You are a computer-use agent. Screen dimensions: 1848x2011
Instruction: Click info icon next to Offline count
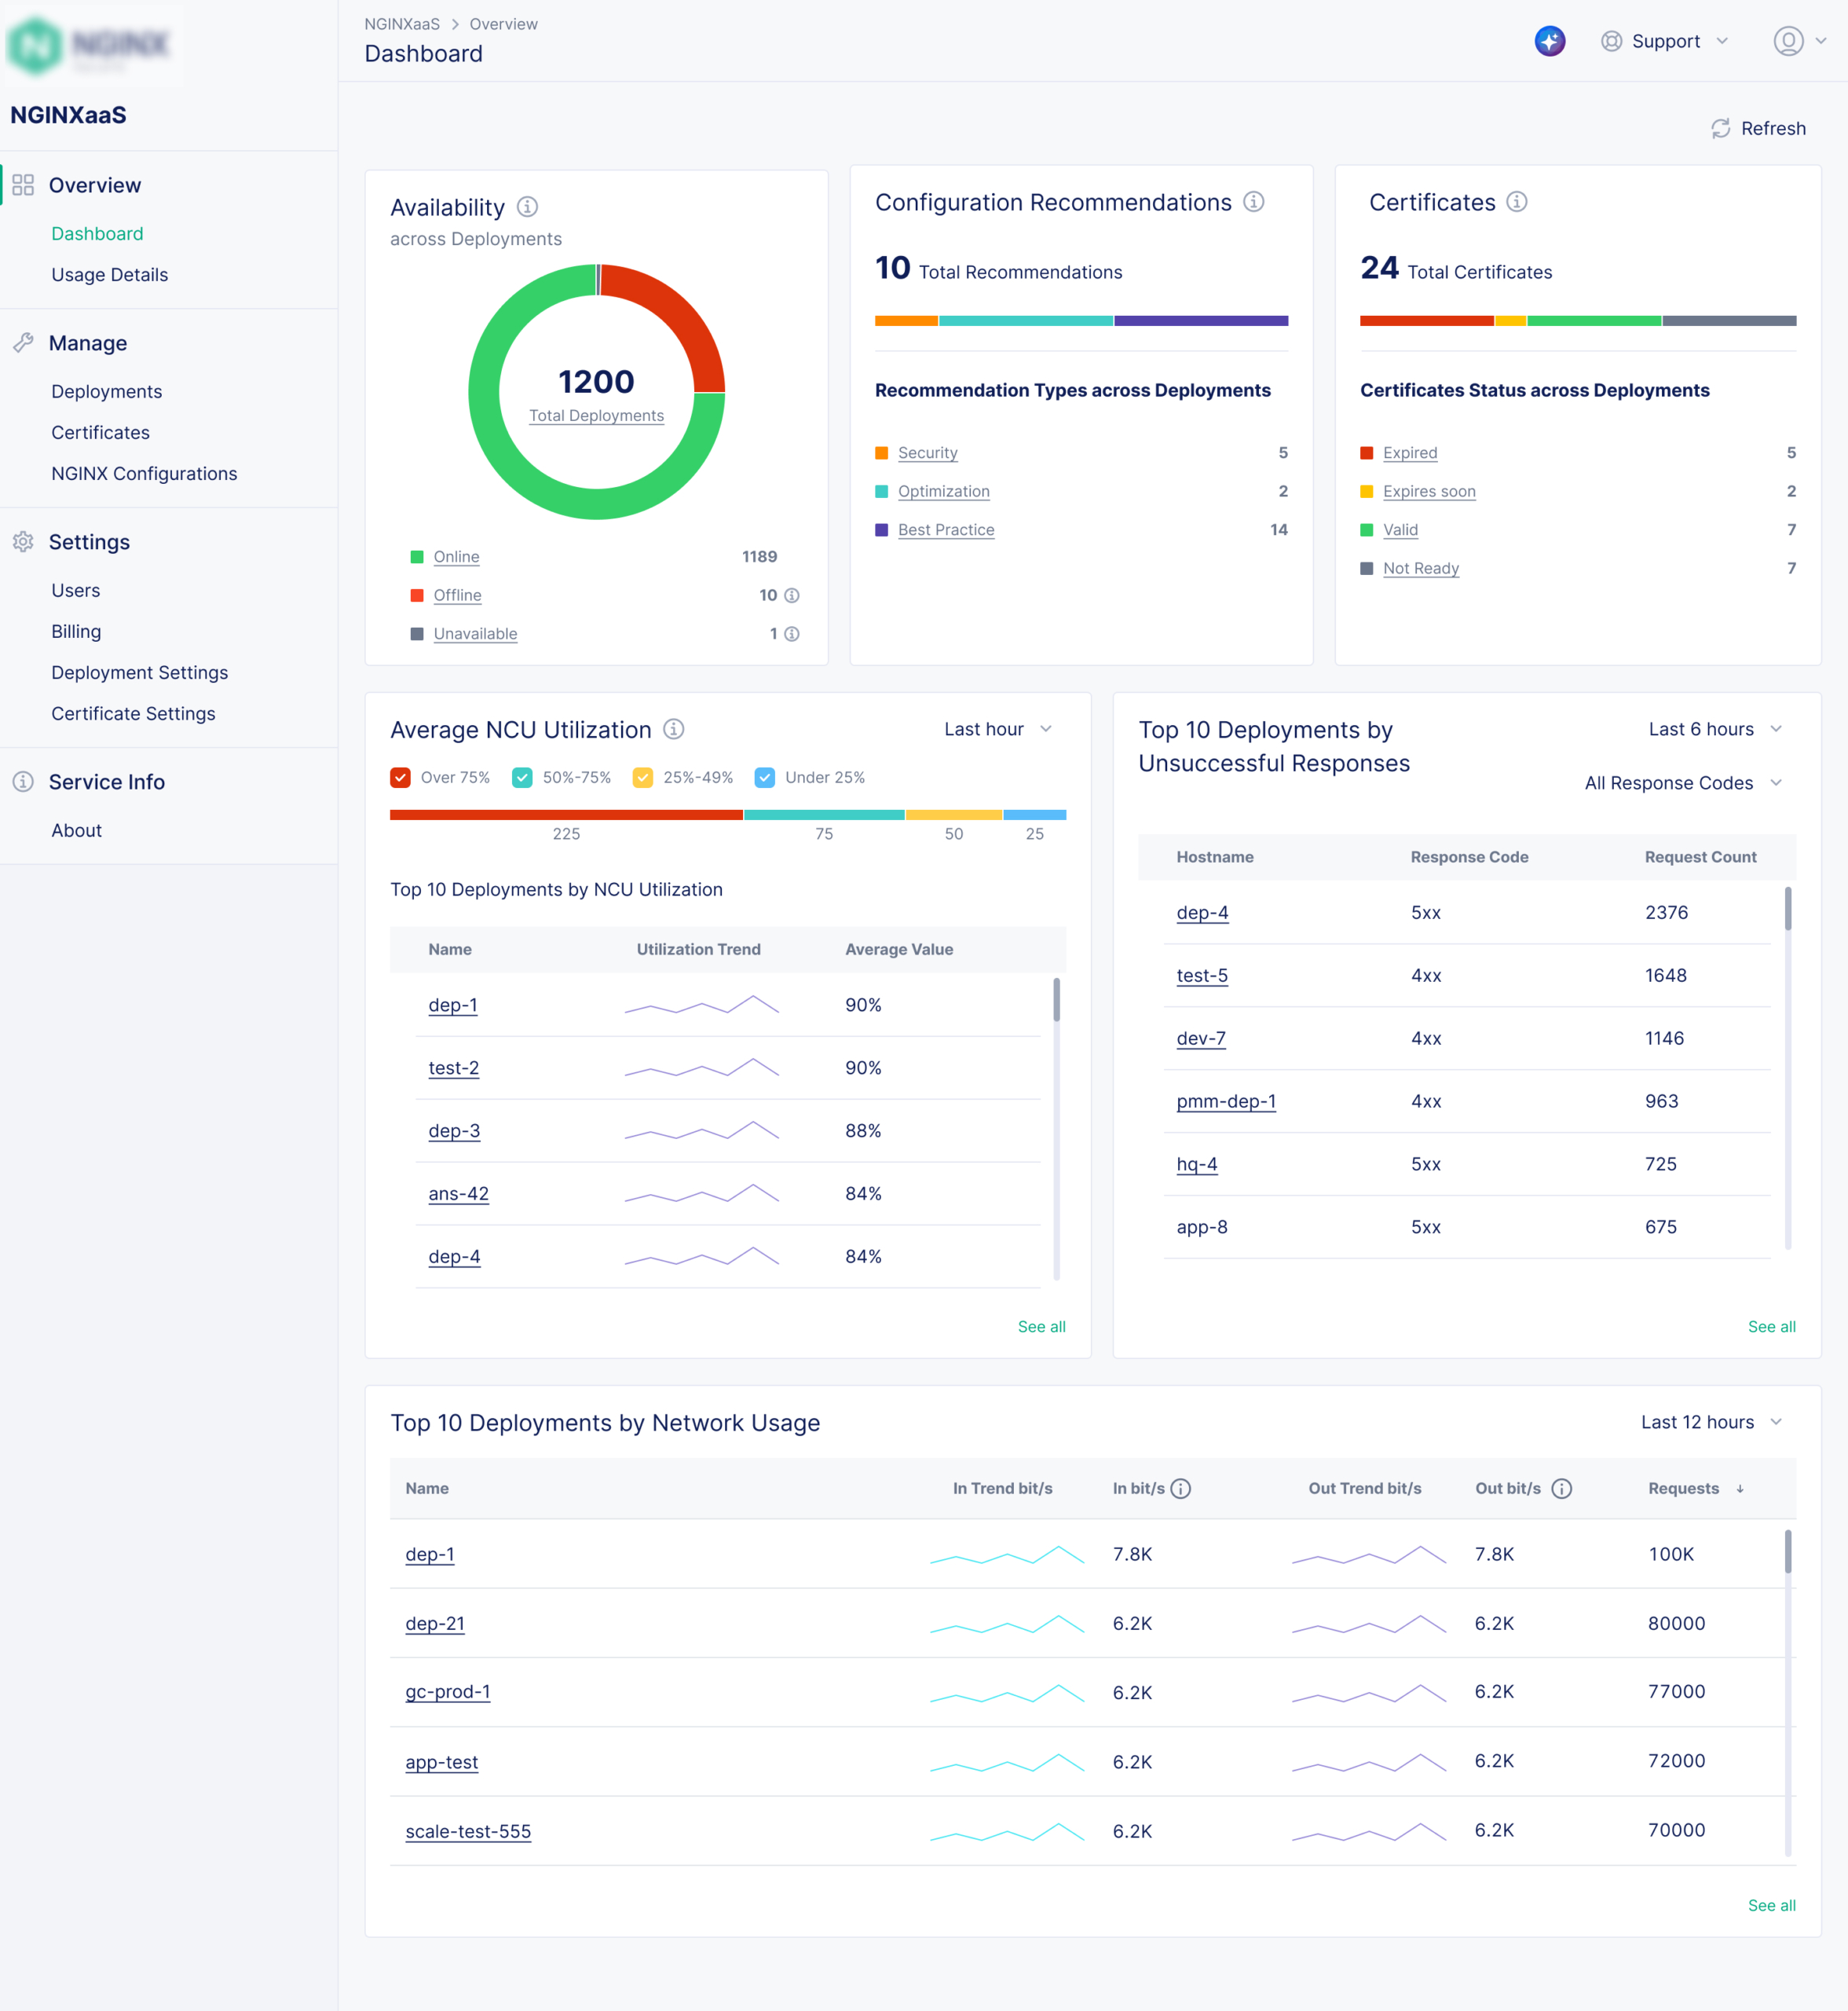point(792,595)
